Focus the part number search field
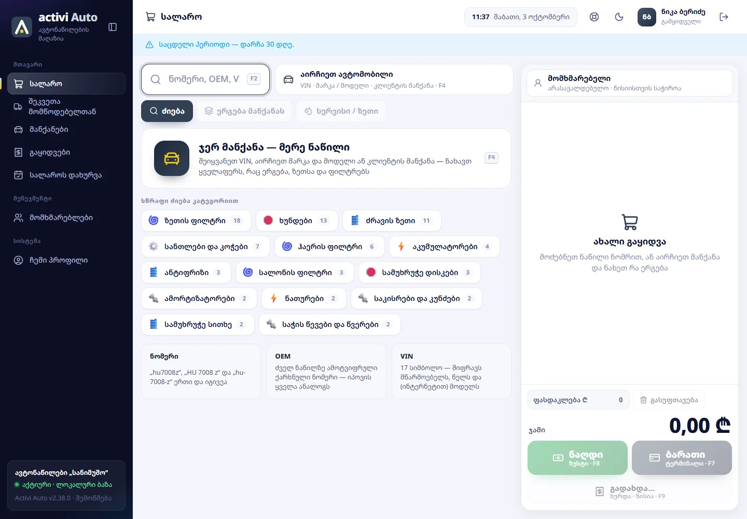 pos(205,79)
